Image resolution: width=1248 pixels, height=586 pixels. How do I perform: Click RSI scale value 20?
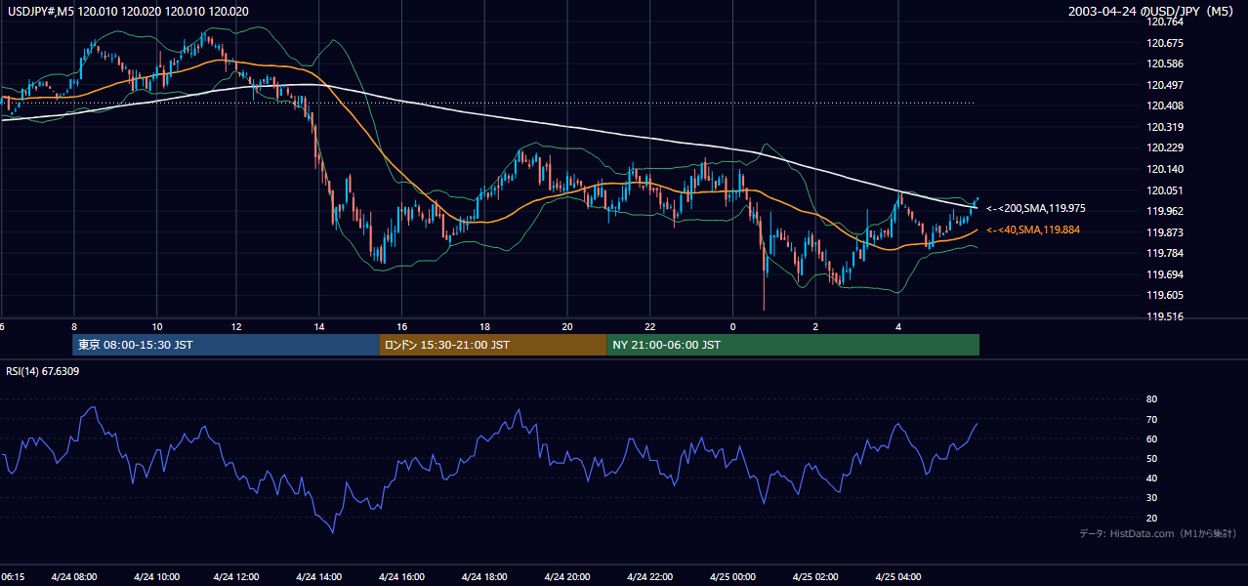[x=1151, y=518]
